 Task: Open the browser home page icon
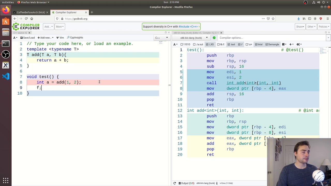[32, 19]
